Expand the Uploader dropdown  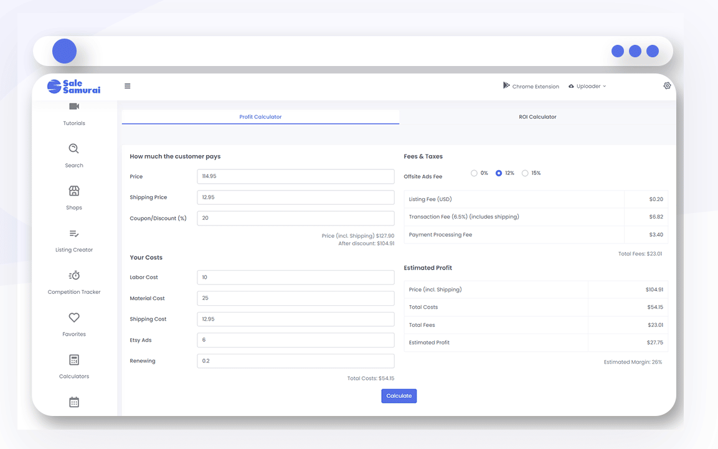pos(587,87)
